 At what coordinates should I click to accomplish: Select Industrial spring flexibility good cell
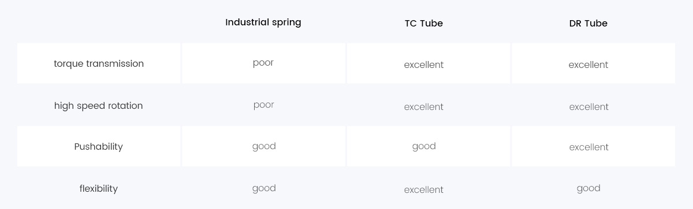263,188
